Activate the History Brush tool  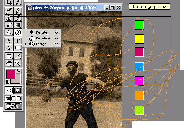click(x=18, y=18)
